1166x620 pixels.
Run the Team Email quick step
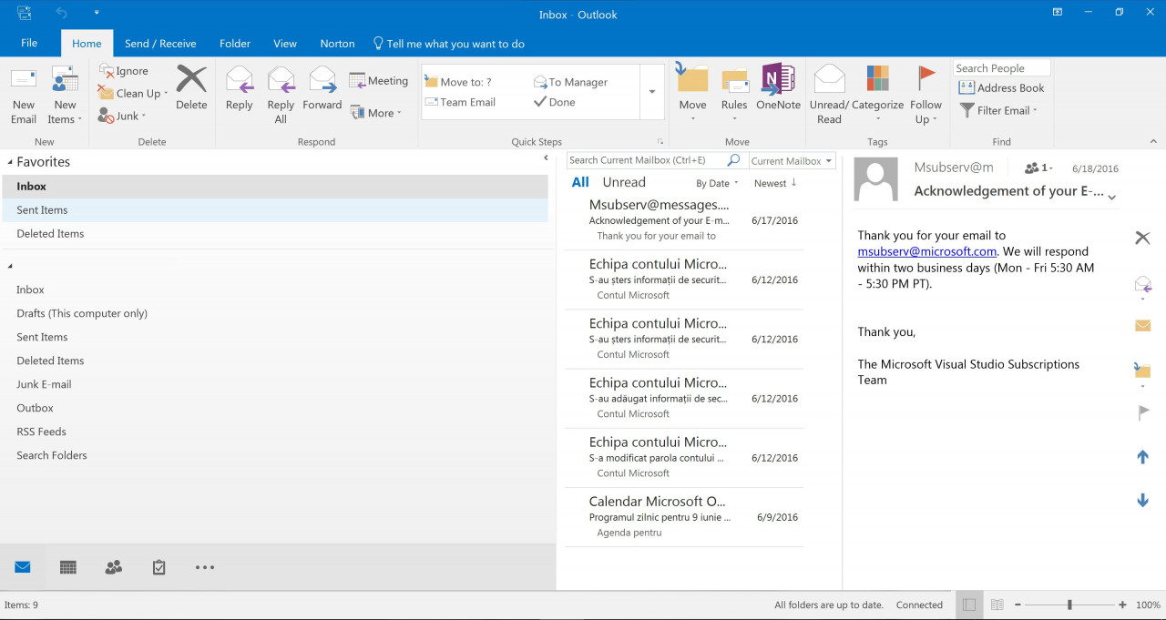[460, 102]
